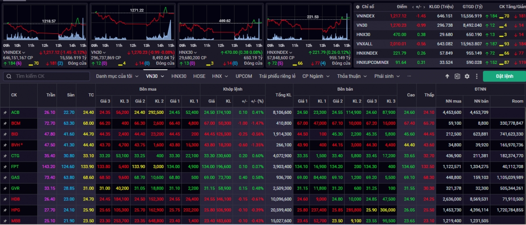
Task: Export the table with the Excel icon
Action: point(457,76)
